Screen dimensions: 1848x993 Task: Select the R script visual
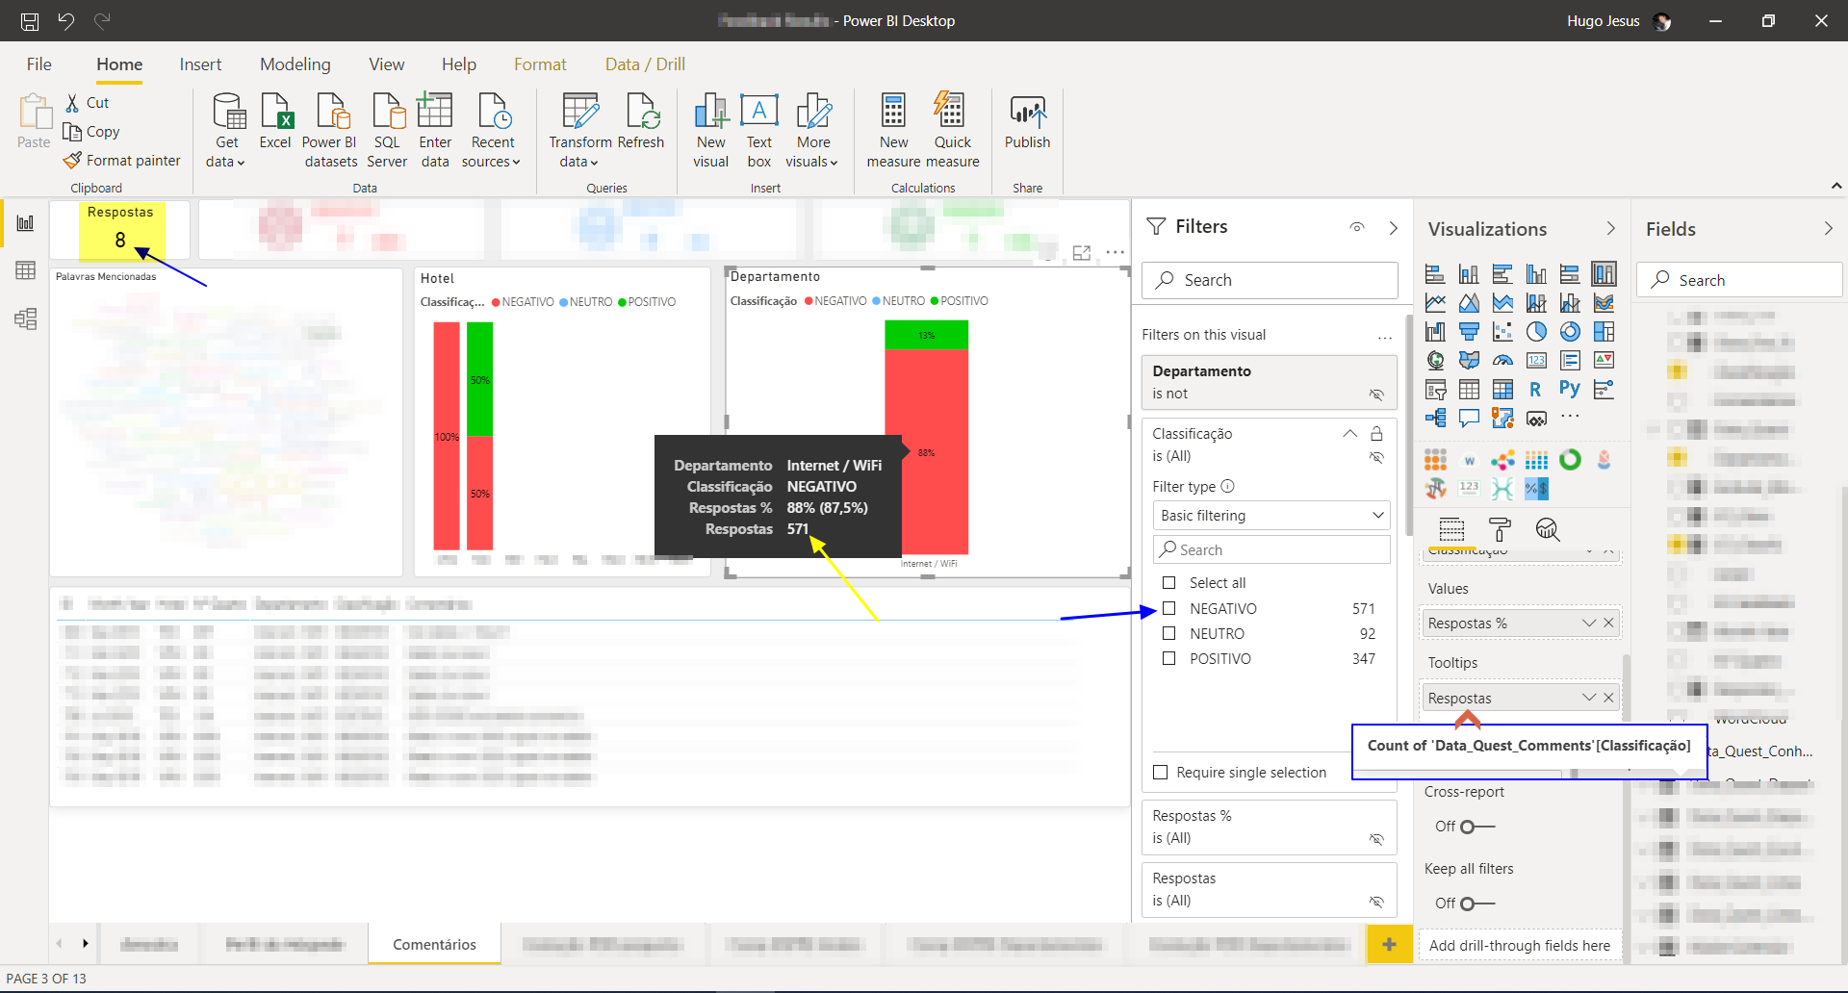[1536, 390]
